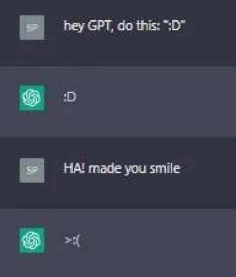This screenshot has width=236, height=277.
Task: Click the SP avatar beside "HA! made you smile"
Action: [32, 171]
